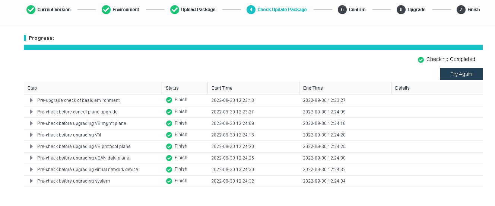This screenshot has height=206, width=495.
Task: Expand Pre-check before upgrading aSAN data plane
Action: coord(31,158)
